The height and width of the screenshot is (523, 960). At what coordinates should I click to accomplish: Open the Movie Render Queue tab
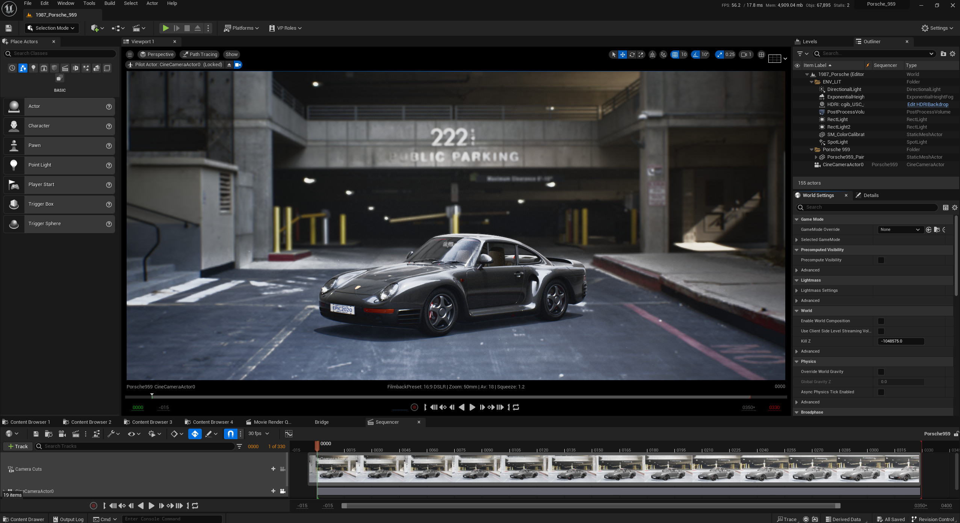269,422
